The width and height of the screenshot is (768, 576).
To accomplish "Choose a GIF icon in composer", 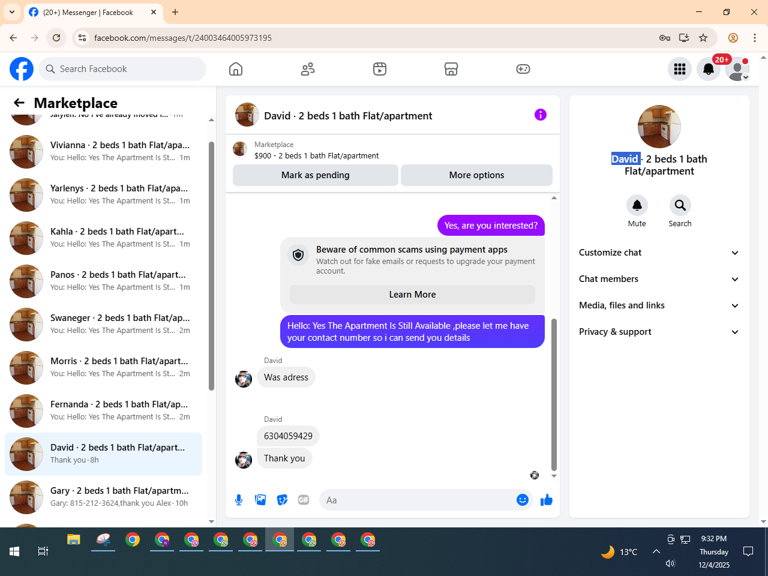I will pyautogui.click(x=304, y=500).
